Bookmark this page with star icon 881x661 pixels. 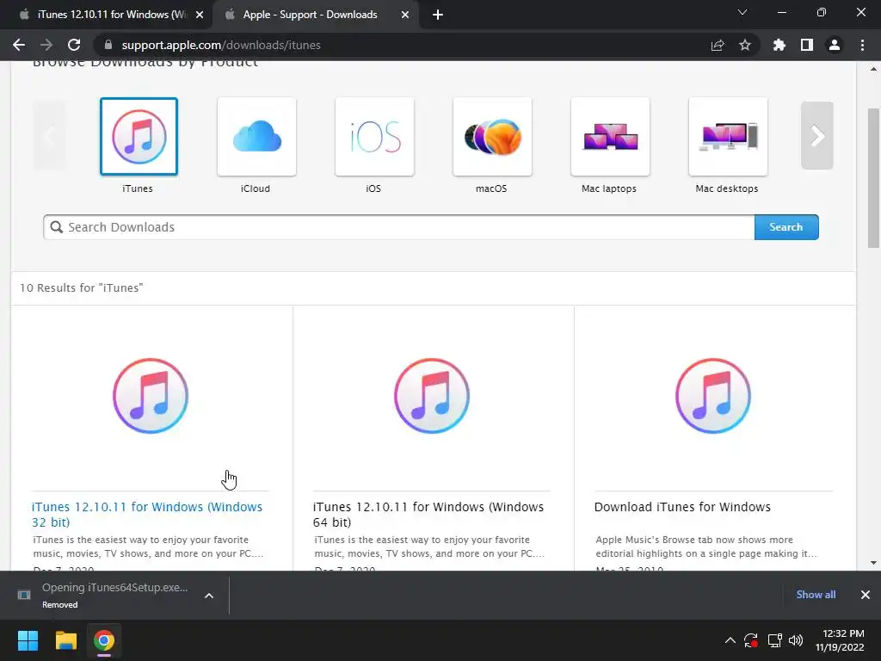745,45
